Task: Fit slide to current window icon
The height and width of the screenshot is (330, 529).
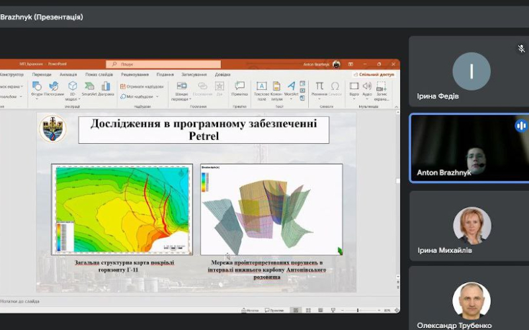Action: (x=396, y=310)
